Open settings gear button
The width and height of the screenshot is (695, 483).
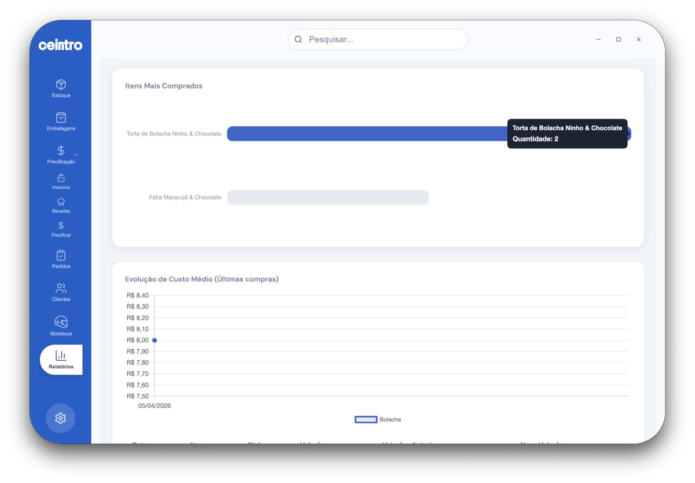(x=60, y=418)
